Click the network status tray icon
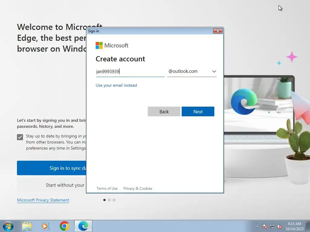 (x=272, y=227)
